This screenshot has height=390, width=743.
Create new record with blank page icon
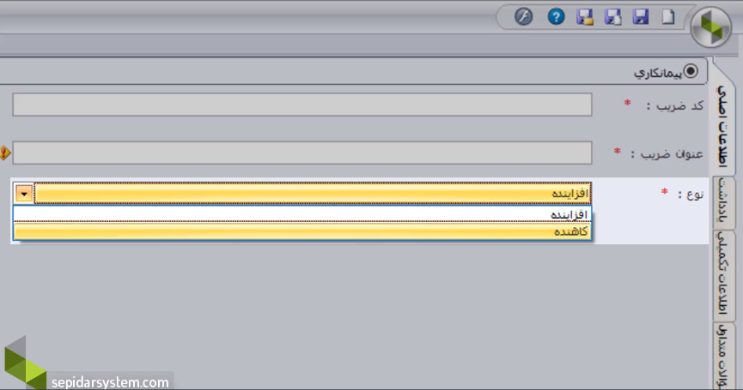click(x=667, y=16)
